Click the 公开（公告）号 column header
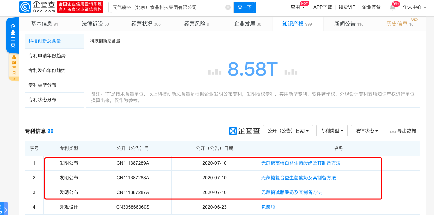Image resolution: width=434 pixels, height=215 pixels. click(133, 149)
